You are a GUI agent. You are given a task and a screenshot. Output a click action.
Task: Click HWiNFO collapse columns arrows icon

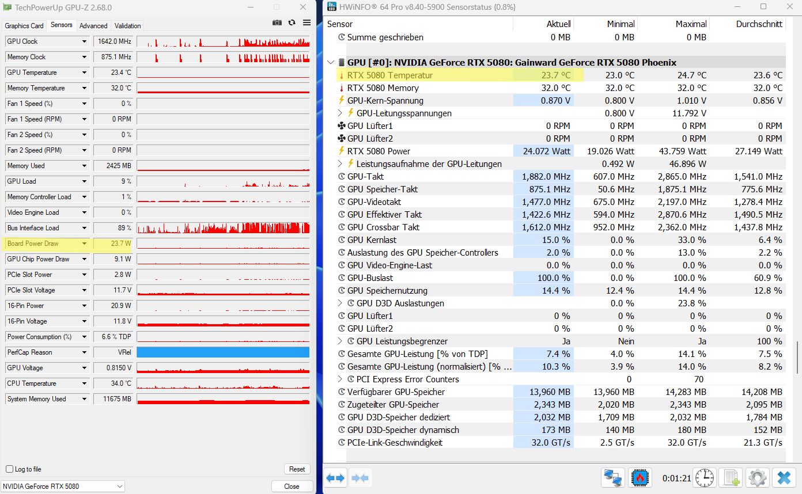[x=360, y=478]
